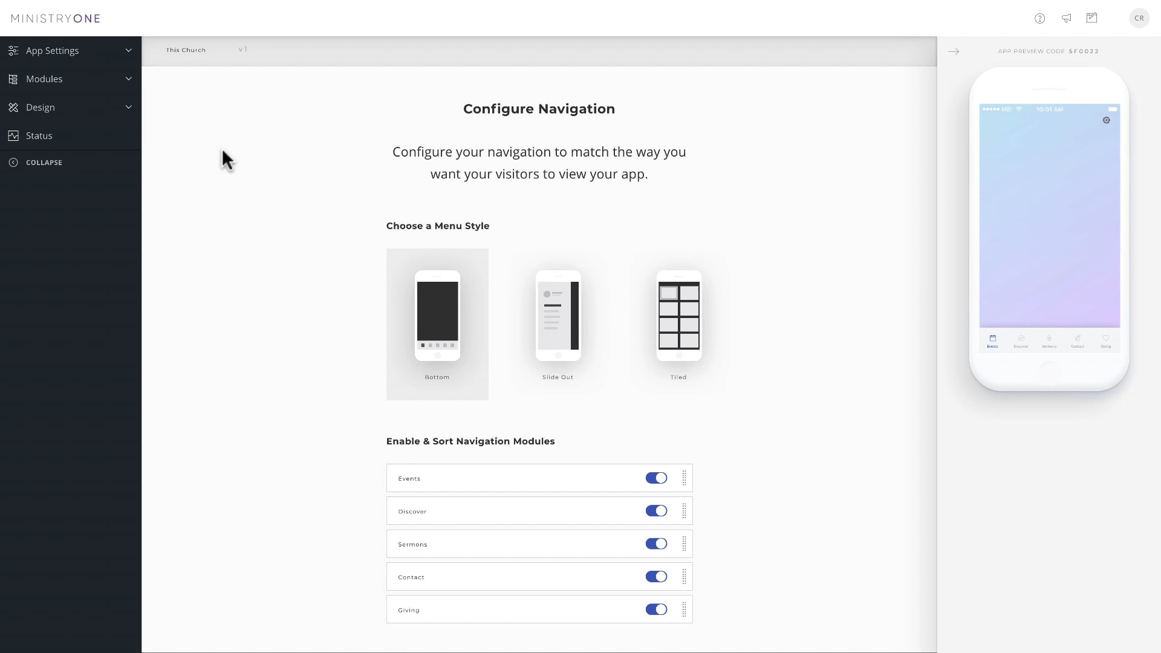Choose the Slide Out menu style
The image size is (1161, 653).
pyautogui.click(x=558, y=324)
